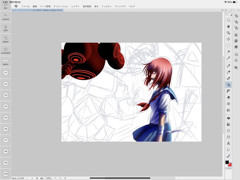Select the transparent color swatch
Viewport: 240px width, 180px height.
tap(228, 168)
